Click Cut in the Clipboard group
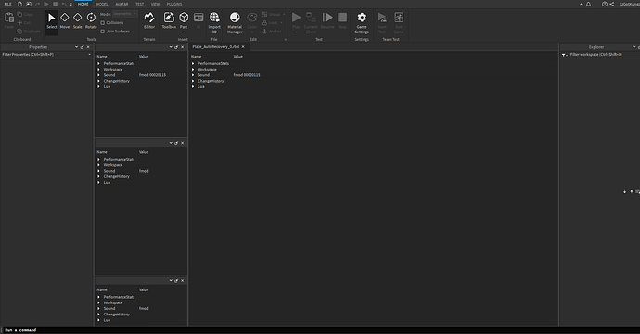Screen dimensions: 640x334 pos(24,23)
